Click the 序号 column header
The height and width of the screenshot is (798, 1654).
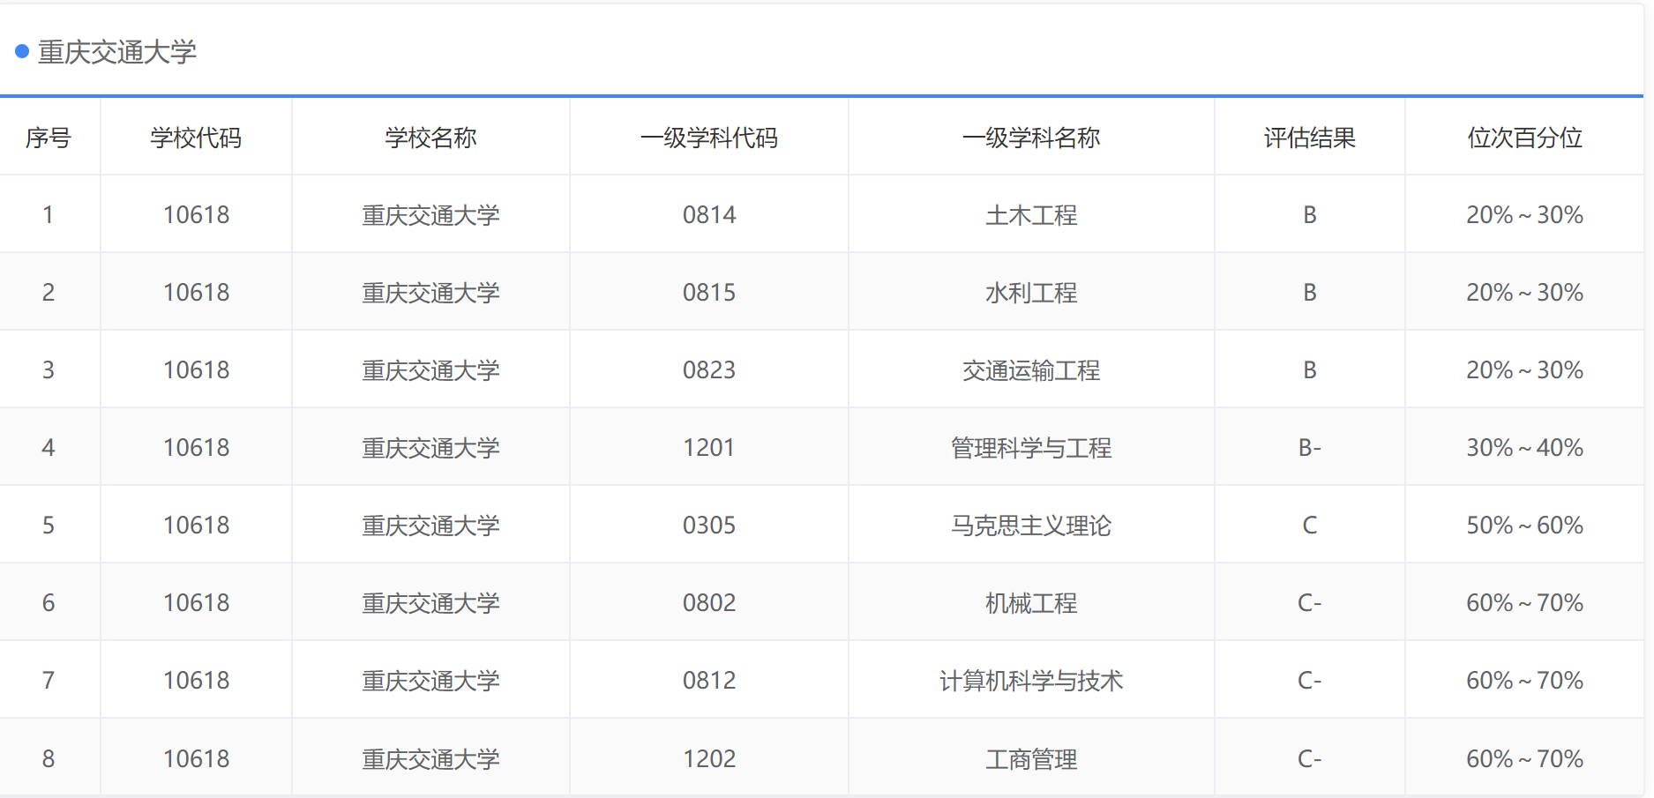pyautogui.click(x=49, y=138)
